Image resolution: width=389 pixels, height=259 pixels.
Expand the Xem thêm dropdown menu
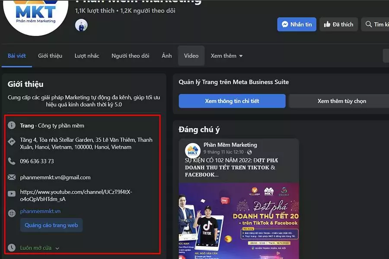226,56
